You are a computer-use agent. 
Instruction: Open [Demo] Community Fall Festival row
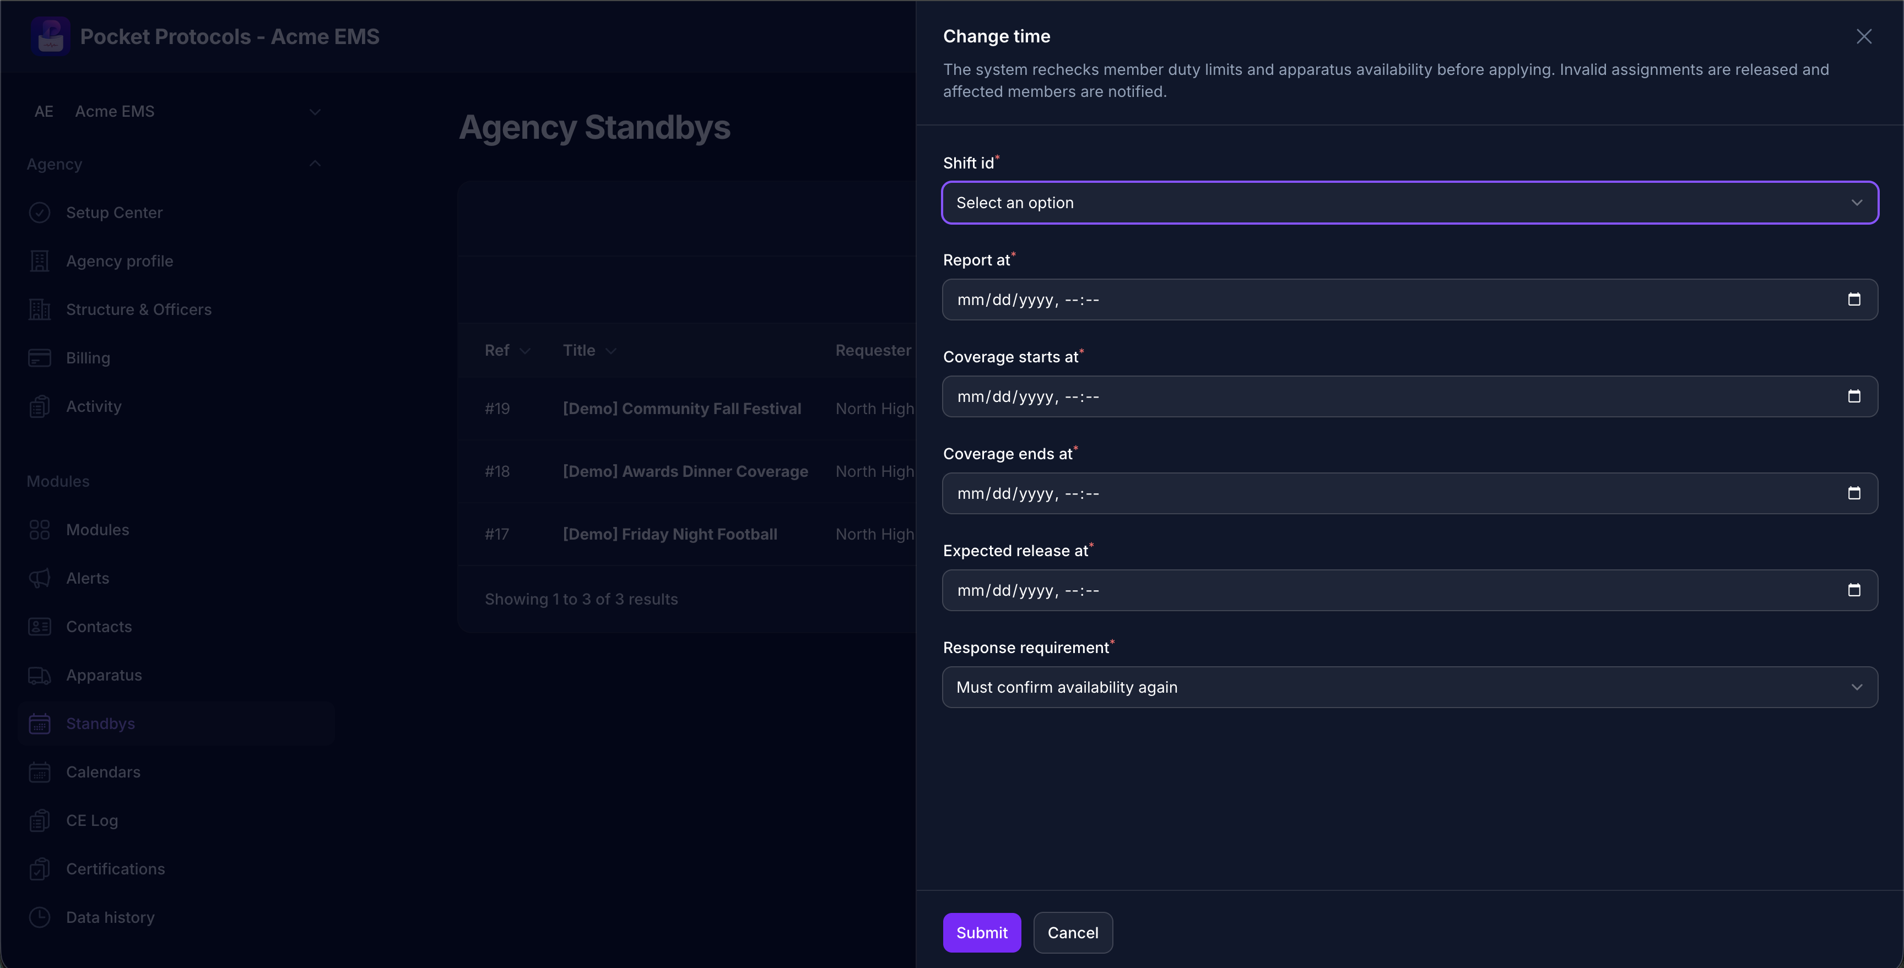click(x=681, y=409)
